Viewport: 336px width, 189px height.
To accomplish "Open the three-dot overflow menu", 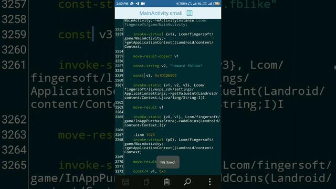I will tap(210, 182).
